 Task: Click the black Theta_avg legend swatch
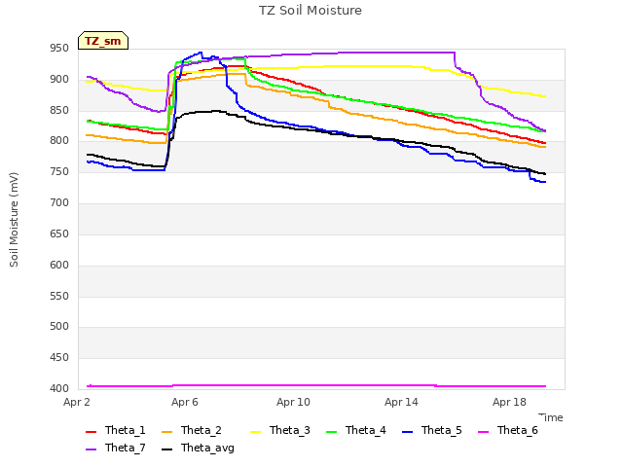point(166,449)
